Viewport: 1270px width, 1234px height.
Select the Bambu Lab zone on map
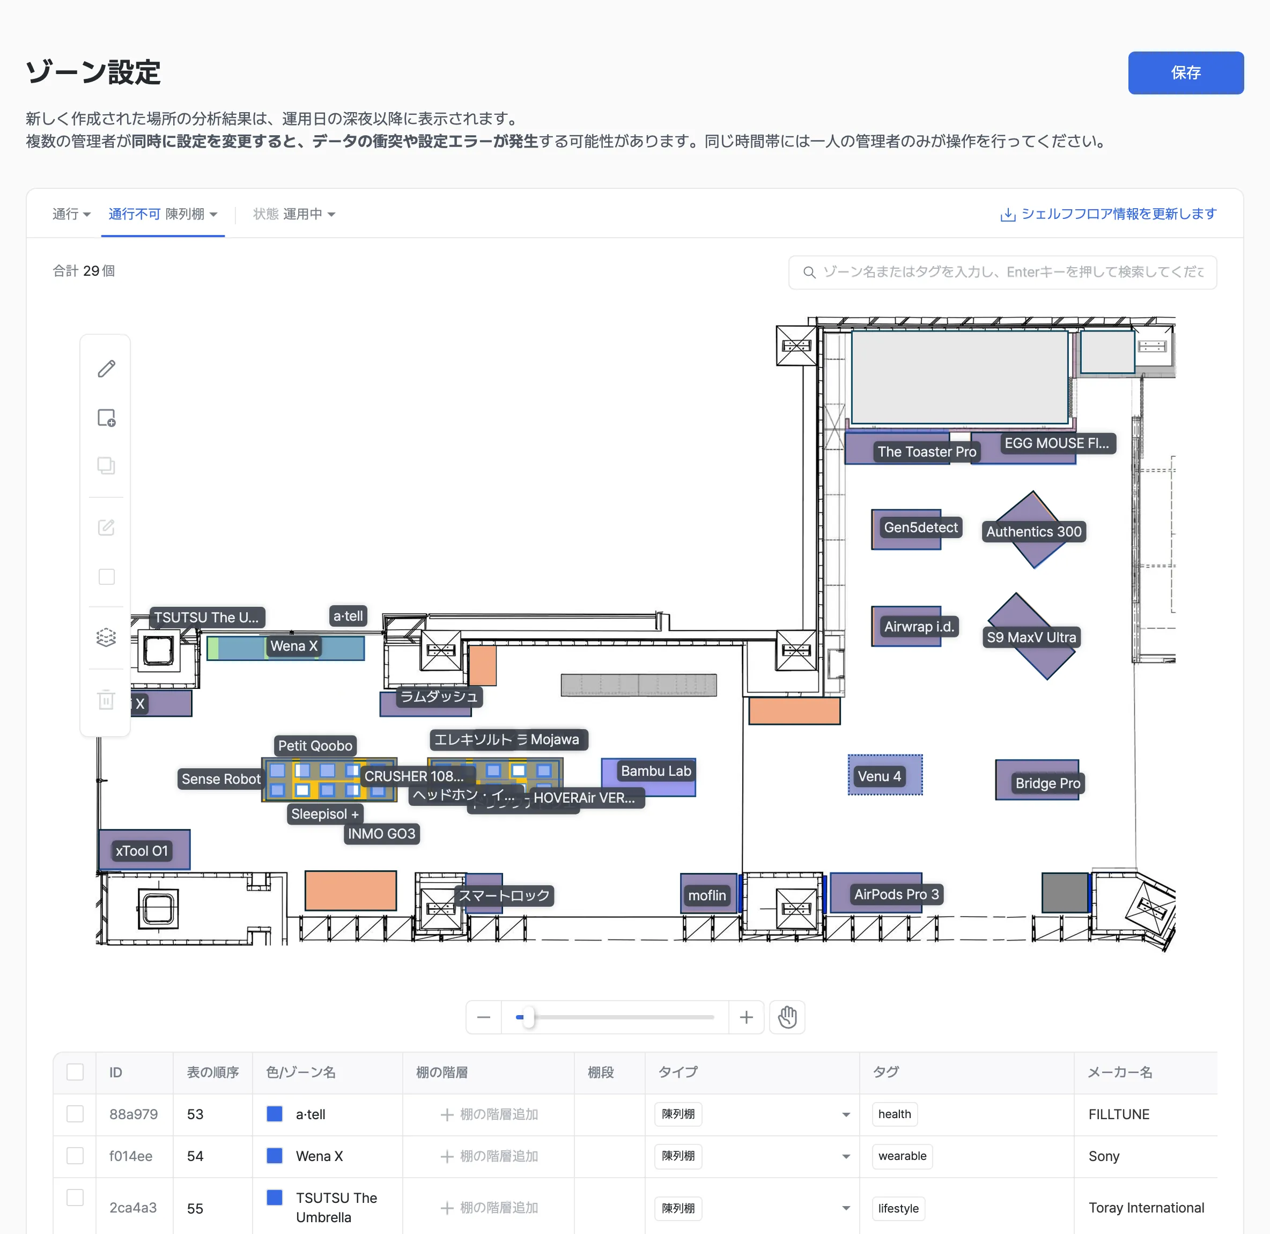point(648,777)
